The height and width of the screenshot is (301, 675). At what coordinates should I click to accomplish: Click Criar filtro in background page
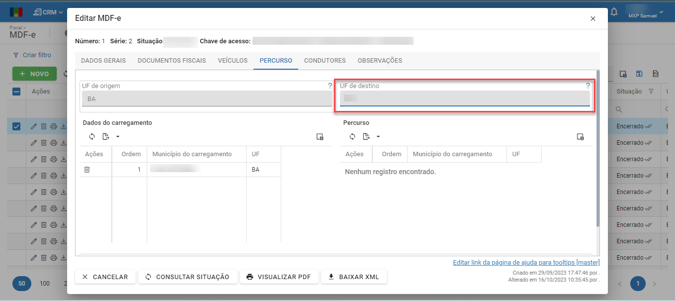pyautogui.click(x=32, y=55)
